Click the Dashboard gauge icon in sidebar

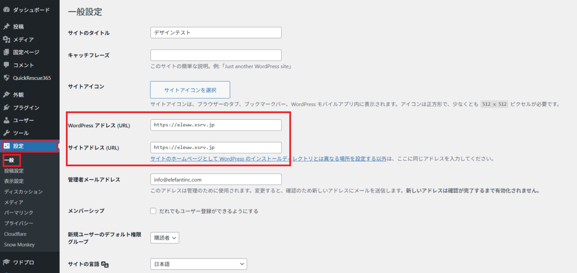pos(7,10)
